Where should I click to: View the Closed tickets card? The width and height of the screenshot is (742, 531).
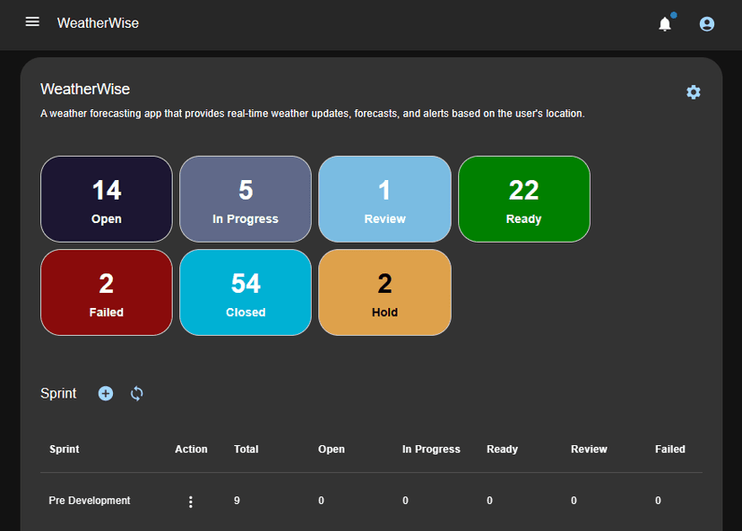click(246, 293)
